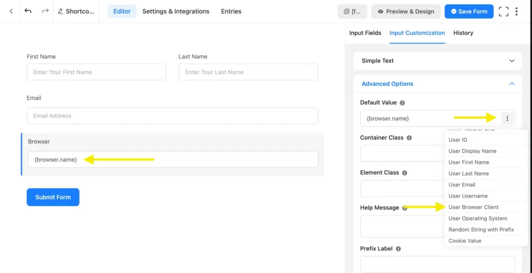Show Prefix Label info tooltip
This screenshot has height=273, width=532.
(398, 249)
